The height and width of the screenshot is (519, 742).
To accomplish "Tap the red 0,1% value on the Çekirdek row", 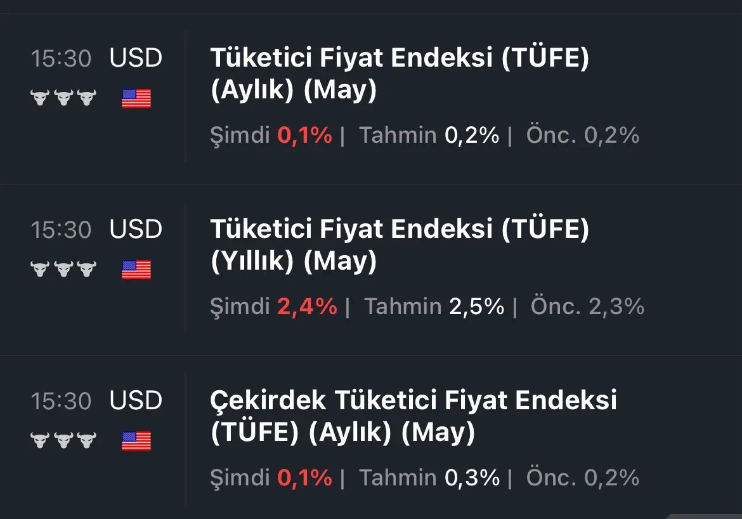I will click(305, 478).
